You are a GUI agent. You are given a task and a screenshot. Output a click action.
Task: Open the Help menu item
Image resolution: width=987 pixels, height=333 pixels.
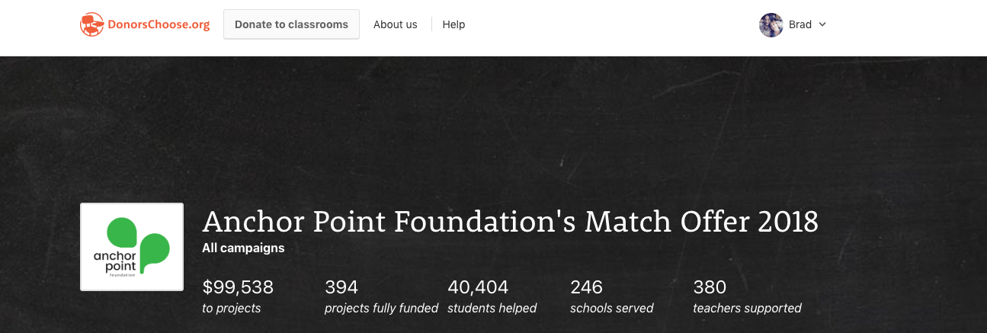tap(453, 24)
